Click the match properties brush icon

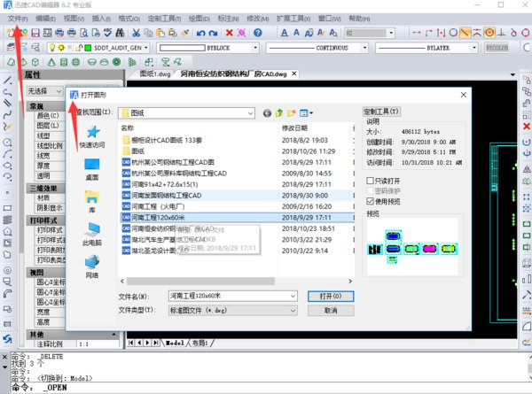[185, 33]
